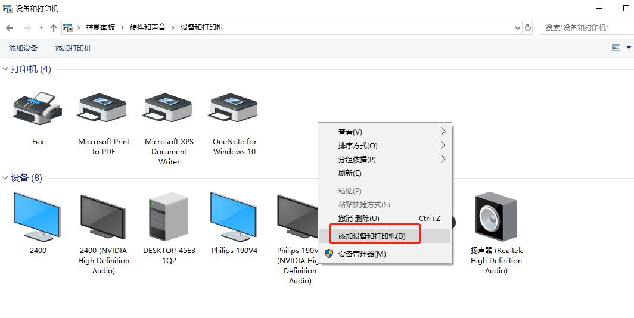
Task: Click the change view icon
Action: click(616, 48)
